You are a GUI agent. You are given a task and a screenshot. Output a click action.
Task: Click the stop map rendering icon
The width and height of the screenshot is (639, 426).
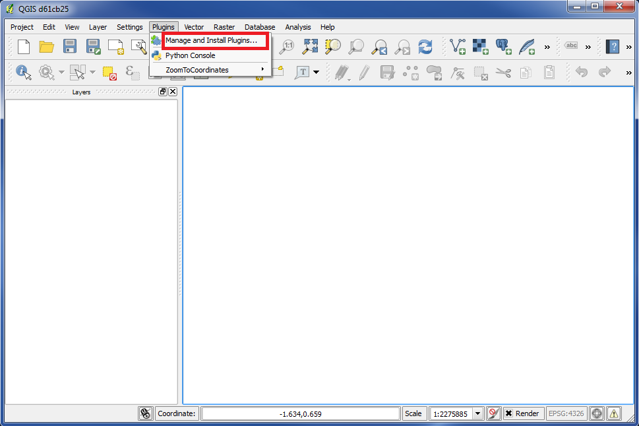pyautogui.click(x=493, y=413)
